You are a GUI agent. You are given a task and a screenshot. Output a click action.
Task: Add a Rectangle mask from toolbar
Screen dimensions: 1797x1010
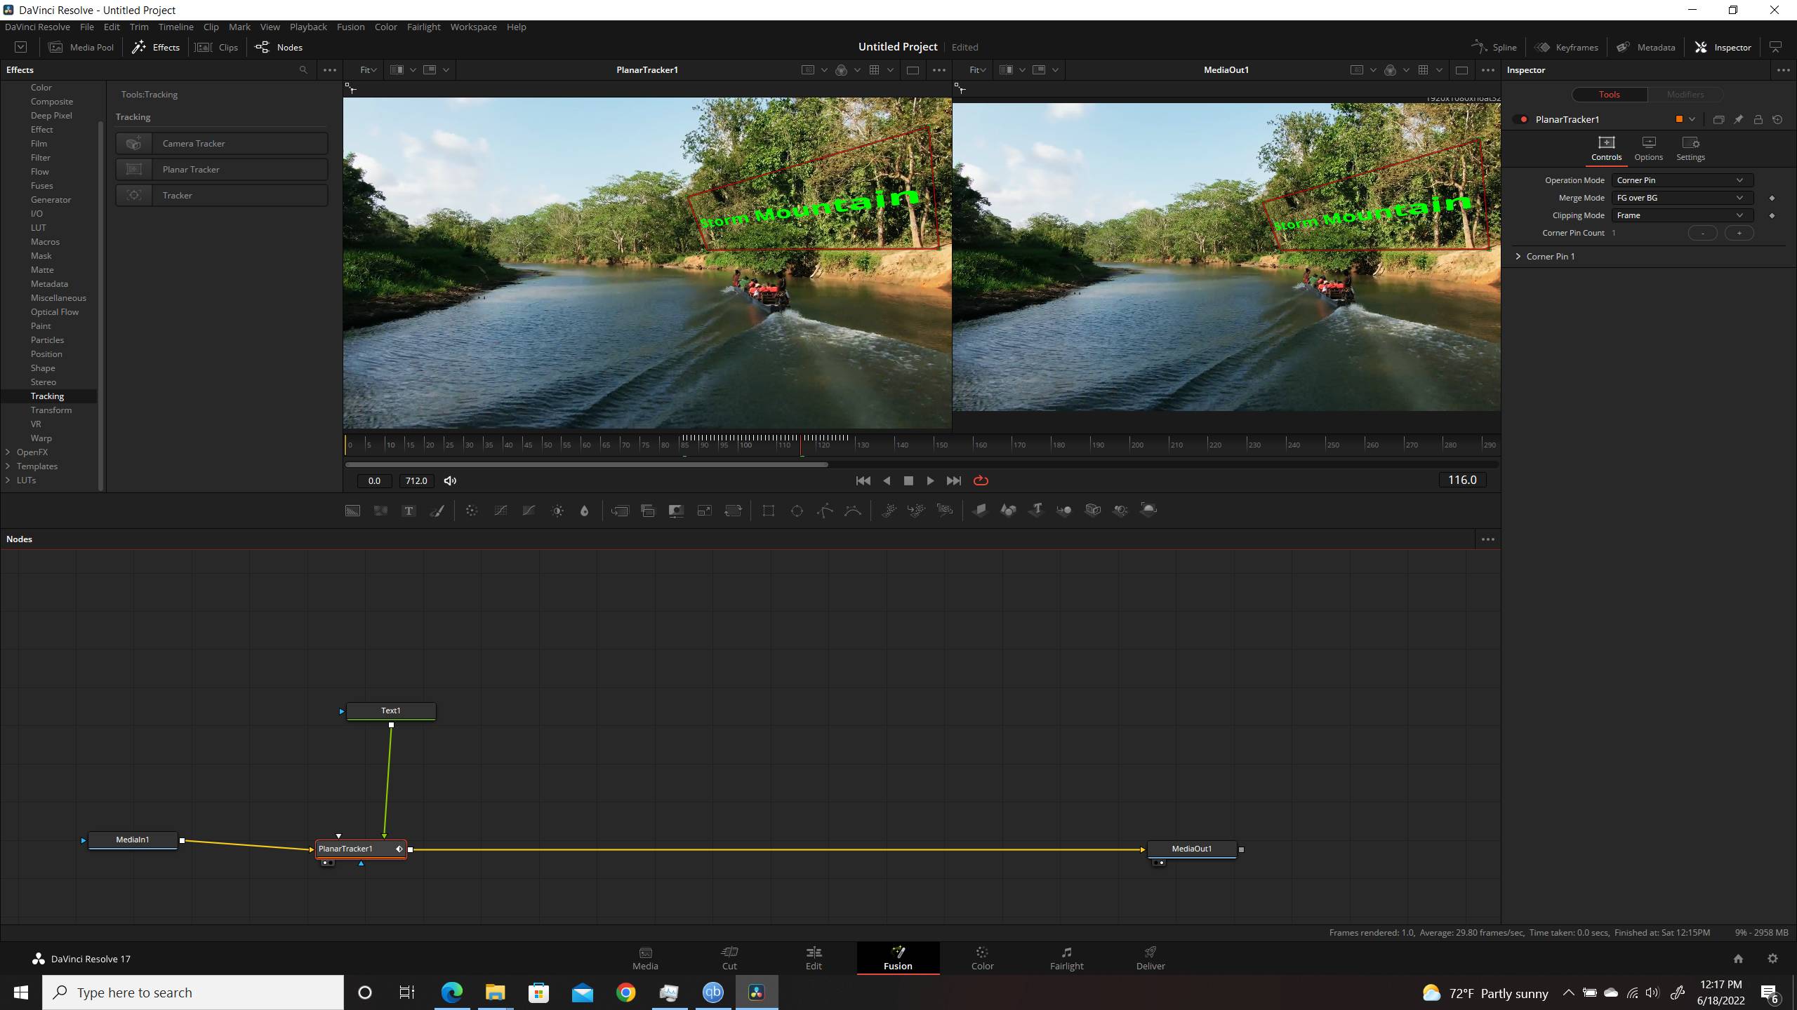click(x=769, y=511)
